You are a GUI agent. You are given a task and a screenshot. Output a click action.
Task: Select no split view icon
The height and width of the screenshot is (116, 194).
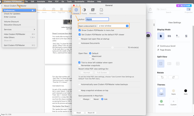tap(161, 64)
